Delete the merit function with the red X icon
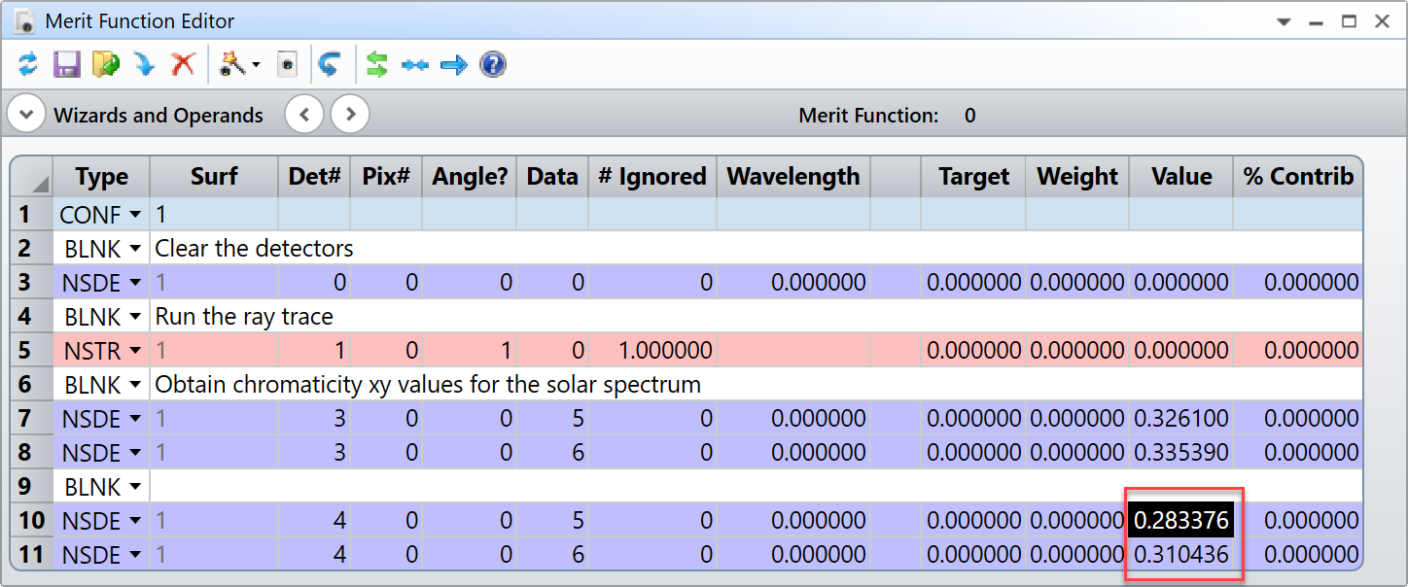This screenshot has height=587, width=1408. 183,65
